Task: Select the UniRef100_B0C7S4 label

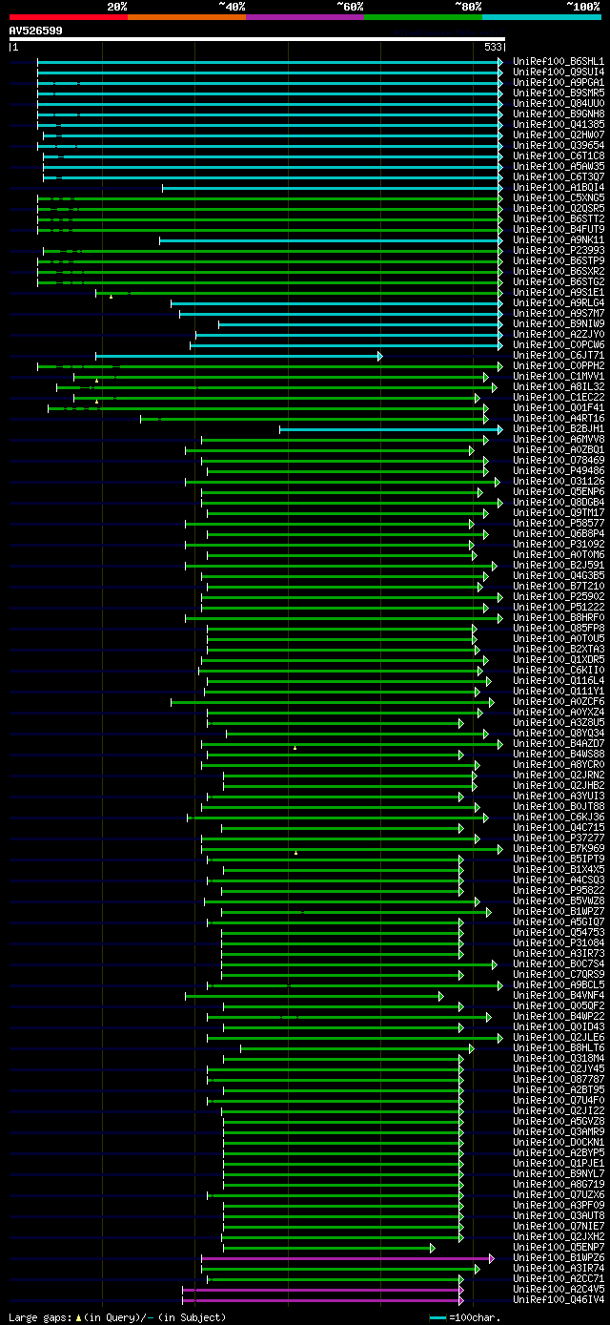Action: coord(559,964)
